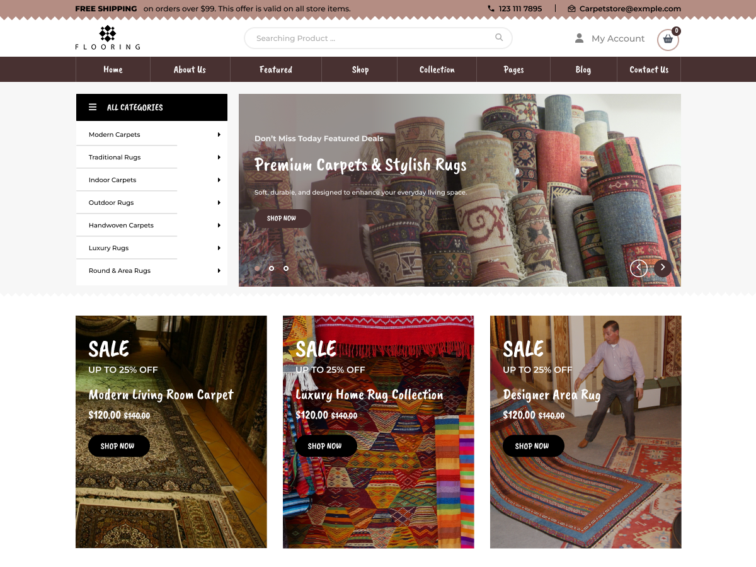Click the email envelope icon in the top bar

point(571,9)
